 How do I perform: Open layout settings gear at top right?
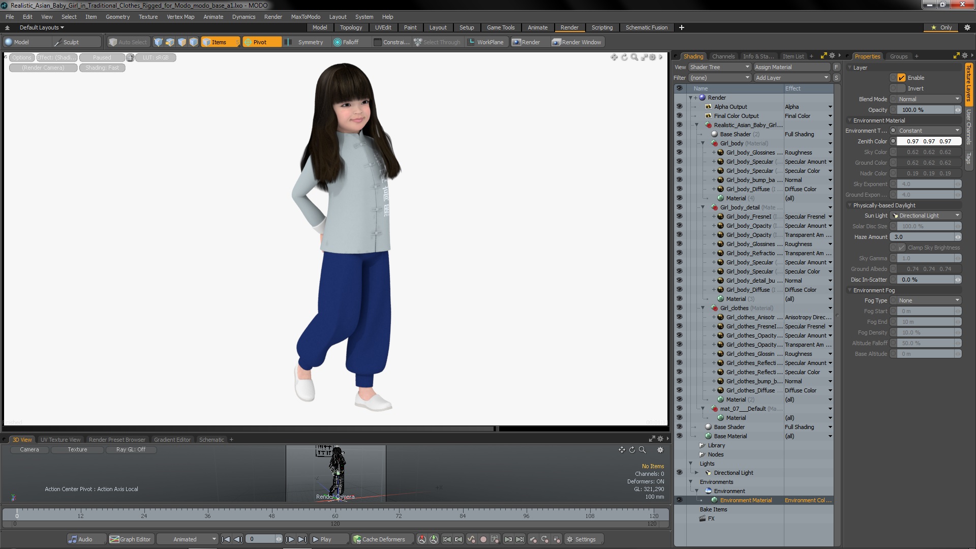(967, 27)
